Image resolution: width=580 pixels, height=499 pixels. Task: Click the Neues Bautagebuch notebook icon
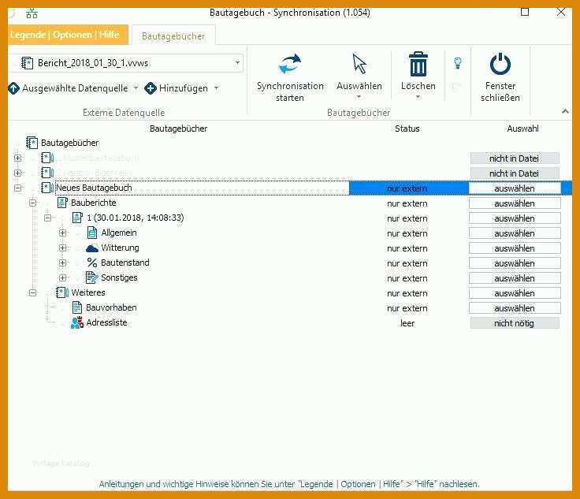pos(47,188)
